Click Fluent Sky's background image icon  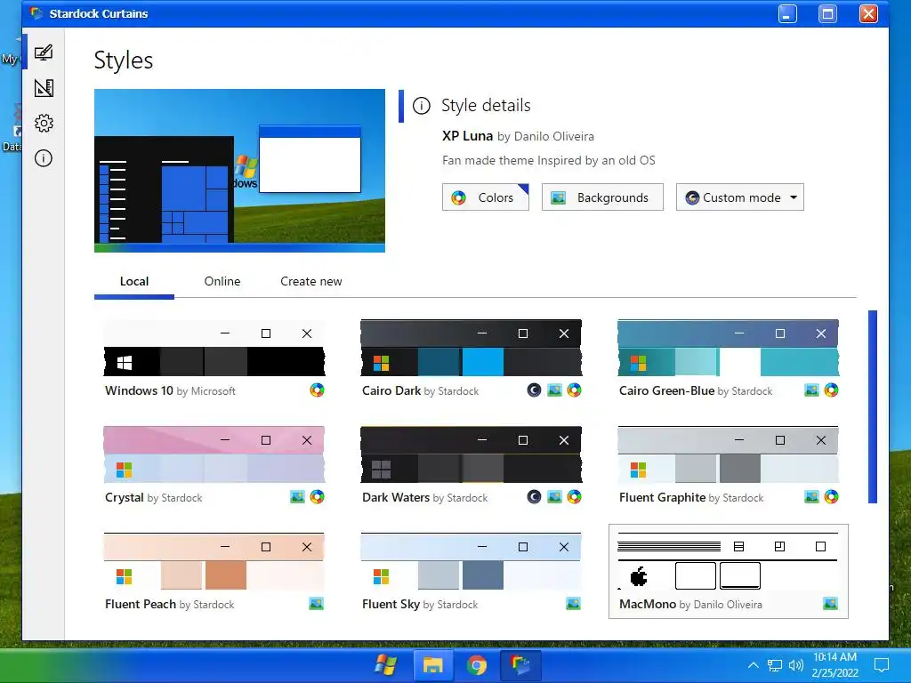coord(574,604)
